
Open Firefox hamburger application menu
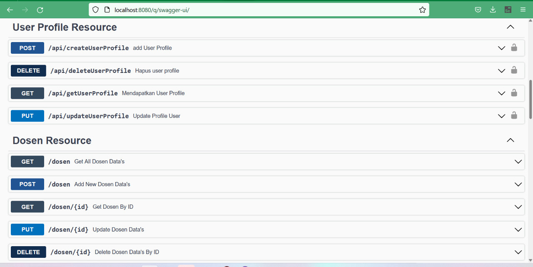523,10
